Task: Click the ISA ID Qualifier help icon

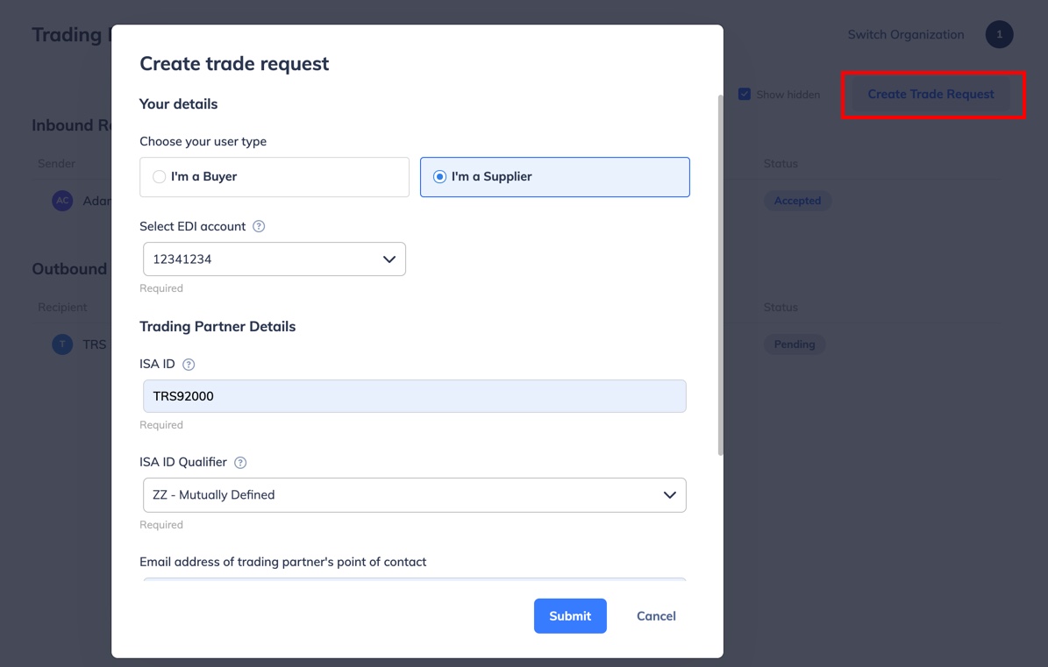Action: pyautogui.click(x=240, y=462)
